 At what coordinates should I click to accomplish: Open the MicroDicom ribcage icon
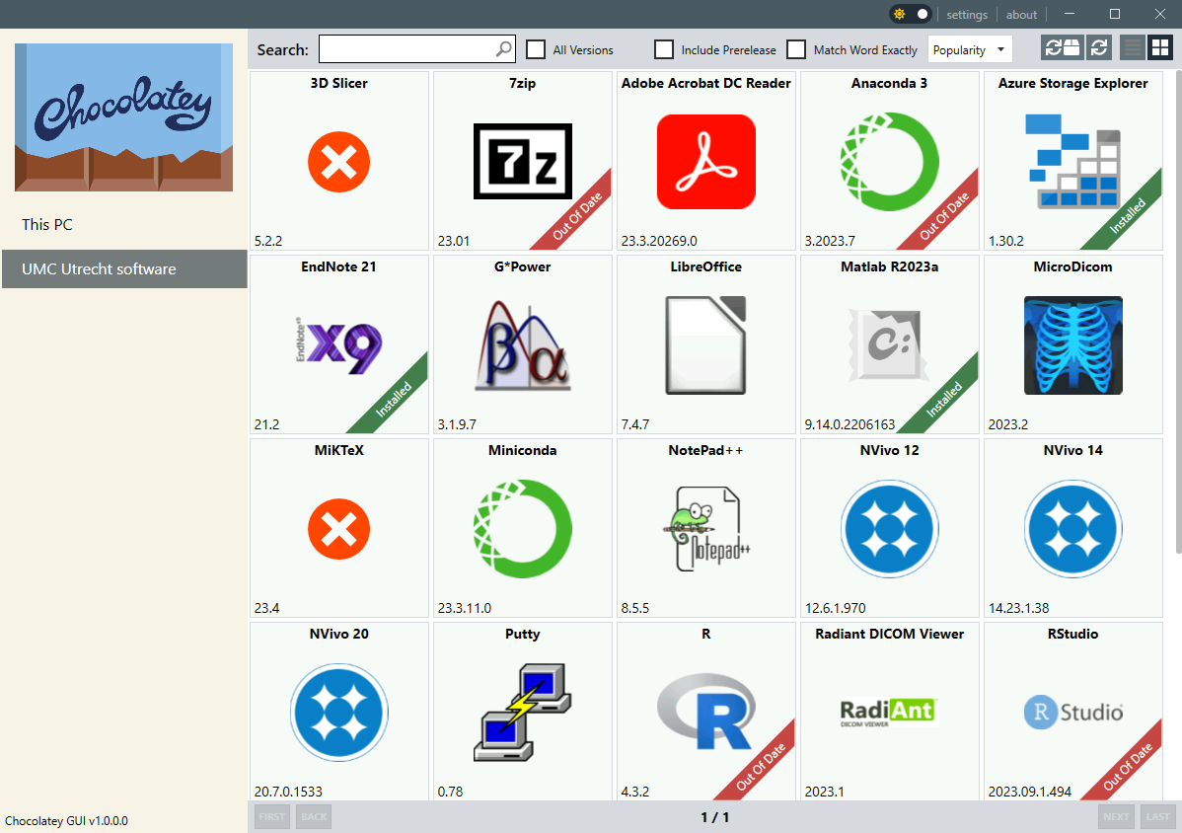1072,345
